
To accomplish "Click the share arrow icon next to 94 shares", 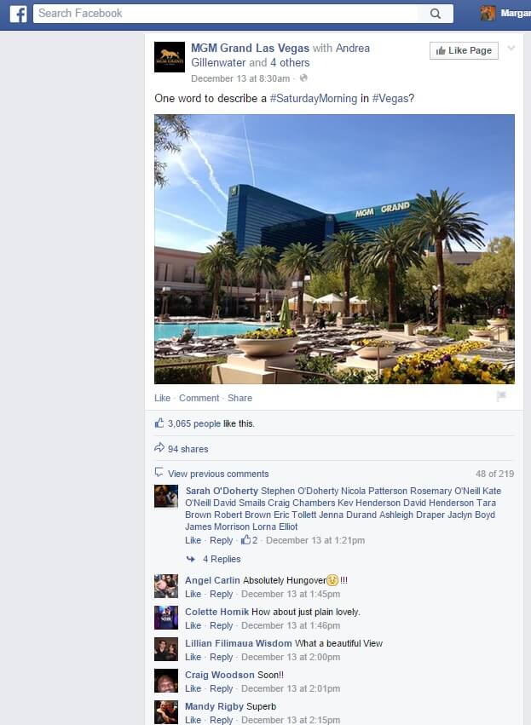I will coord(159,447).
